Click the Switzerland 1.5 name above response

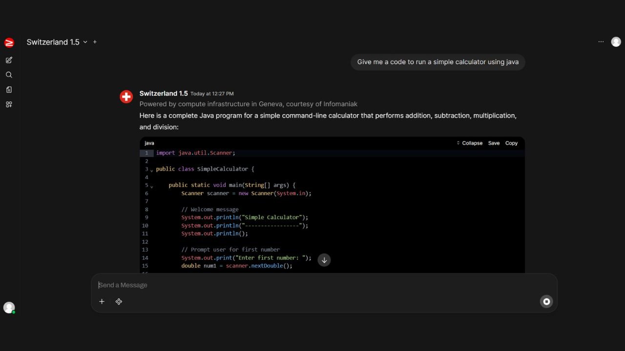coord(164,93)
